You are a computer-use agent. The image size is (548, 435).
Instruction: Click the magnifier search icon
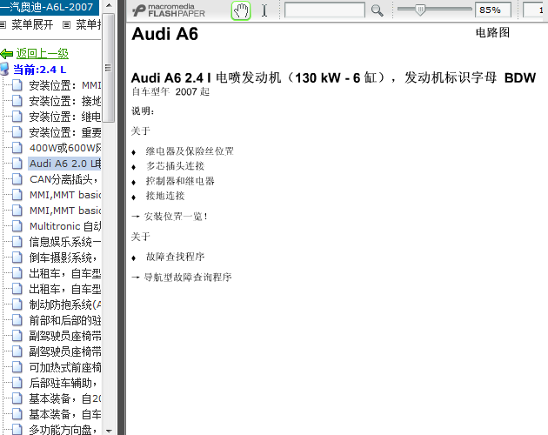[378, 10]
